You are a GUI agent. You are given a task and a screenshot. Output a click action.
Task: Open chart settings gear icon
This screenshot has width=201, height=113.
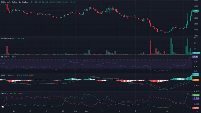(197, 111)
